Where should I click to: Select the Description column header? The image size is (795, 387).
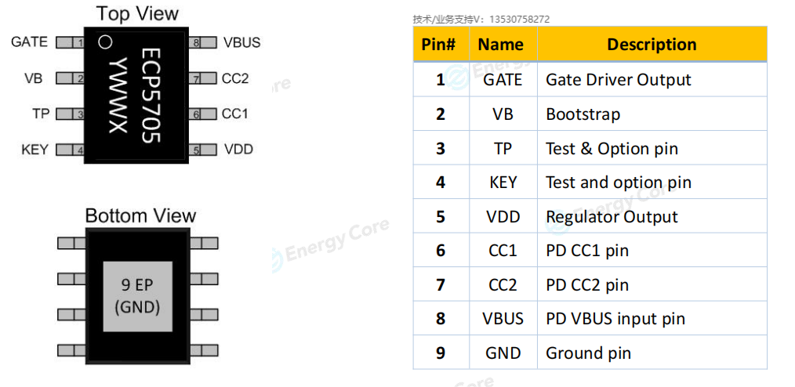tap(652, 45)
